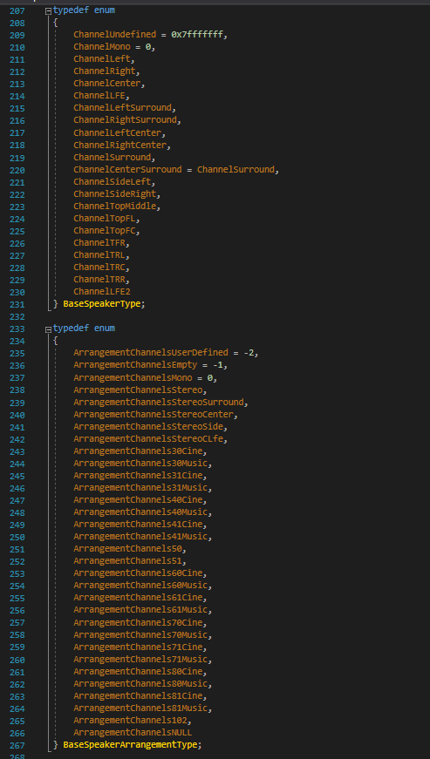430x759 pixels.
Task: Click ArrangementChannelsUserDefined identifier
Action: (151, 354)
